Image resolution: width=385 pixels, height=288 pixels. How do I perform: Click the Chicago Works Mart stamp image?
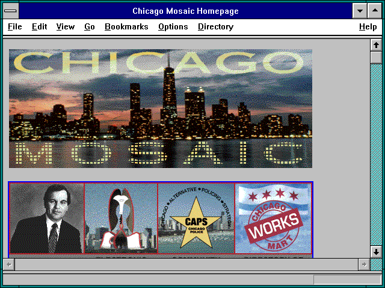(273, 218)
